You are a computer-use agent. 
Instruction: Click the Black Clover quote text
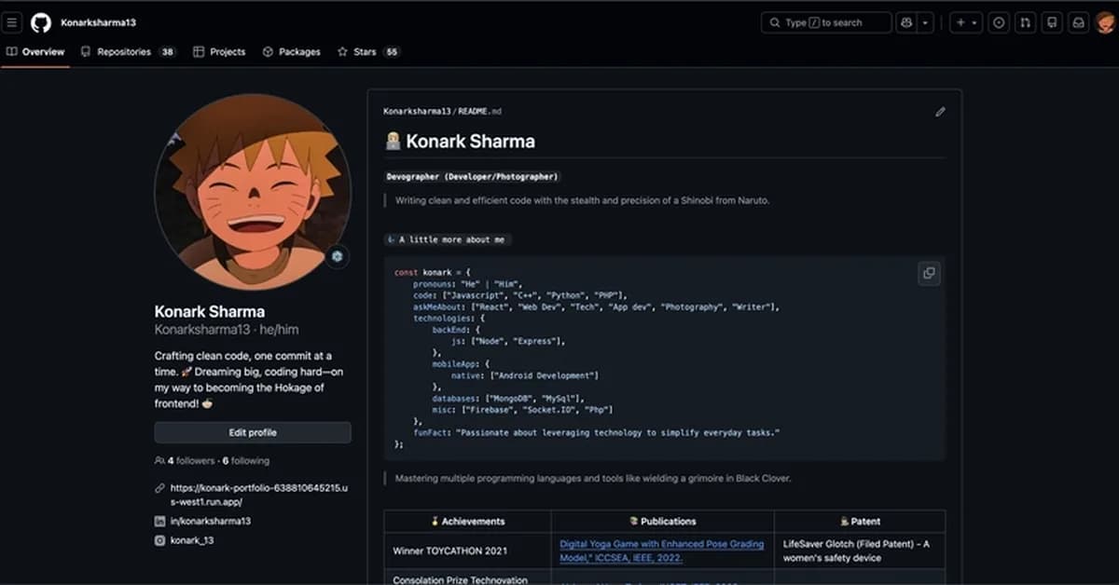coord(593,478)
